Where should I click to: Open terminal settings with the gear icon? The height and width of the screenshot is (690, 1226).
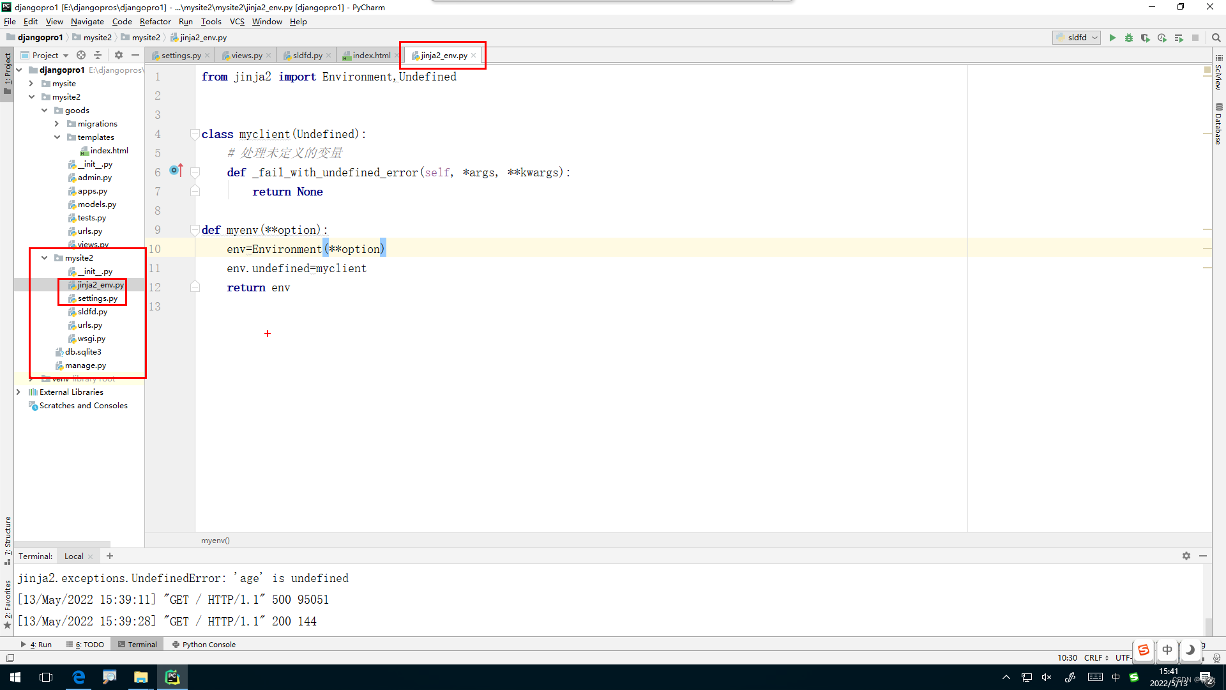(x=1186, y=556)
